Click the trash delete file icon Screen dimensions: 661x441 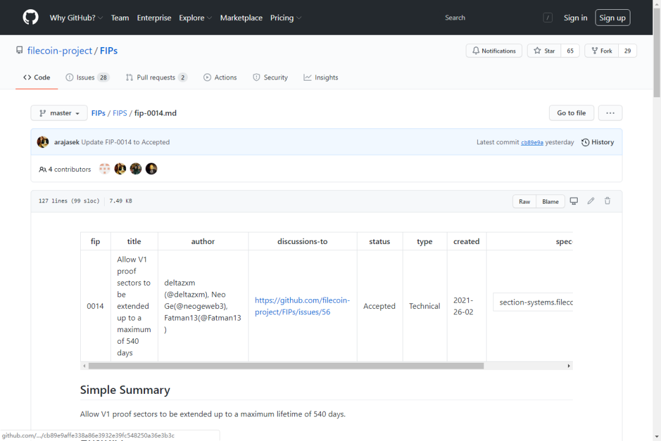pos(608,201)
